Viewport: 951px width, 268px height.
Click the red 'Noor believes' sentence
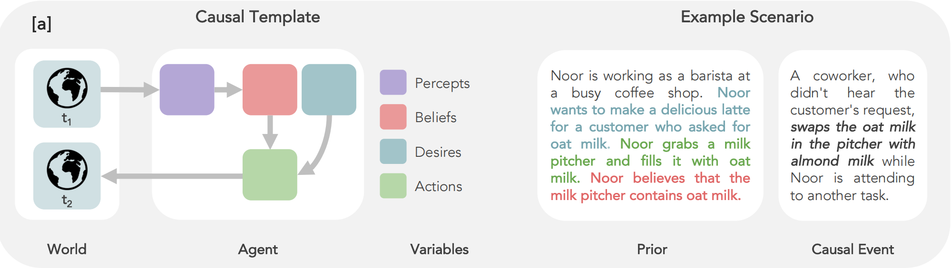[x=650, y=186]
